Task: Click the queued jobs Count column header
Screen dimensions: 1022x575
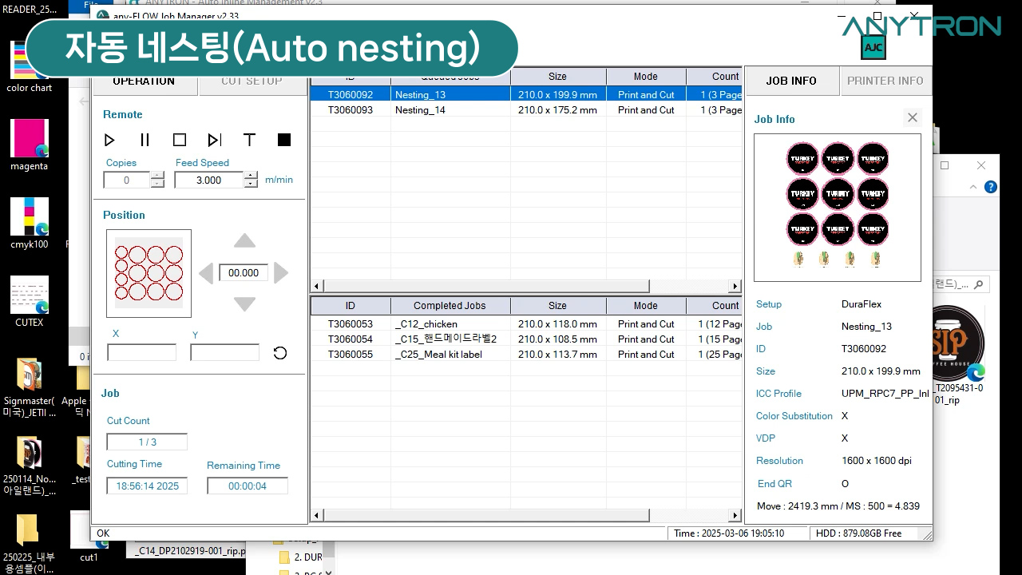Action: [715, 77]
